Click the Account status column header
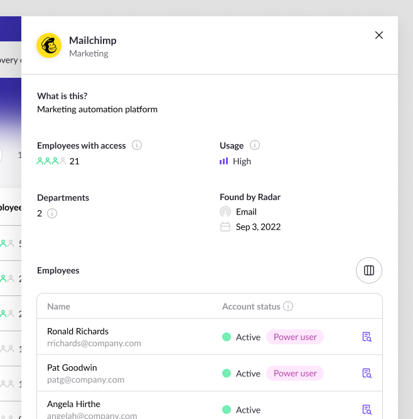Viewport: 413px width, 419px height. tap(251, 306)
